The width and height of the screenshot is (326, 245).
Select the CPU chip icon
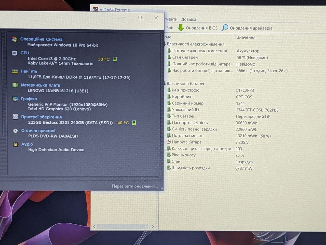(15, 53)
